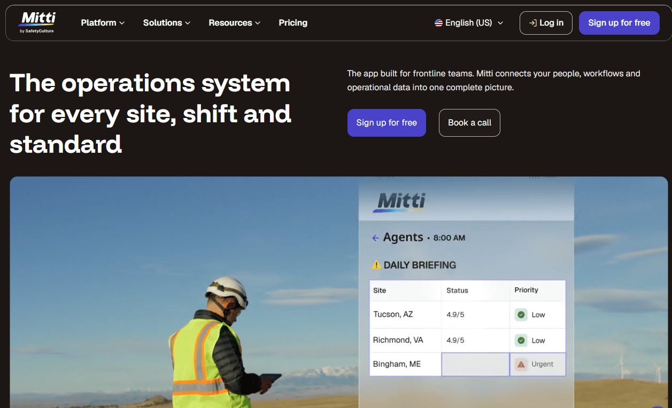Click the hero Sign up for free button

(x=387, y=123)
